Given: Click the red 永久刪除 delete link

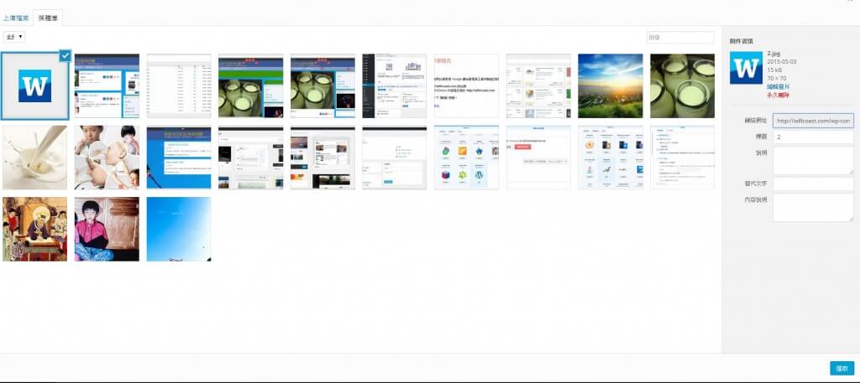Looking at the screenshot, I should pyautogui.click(x=777, y=95).
